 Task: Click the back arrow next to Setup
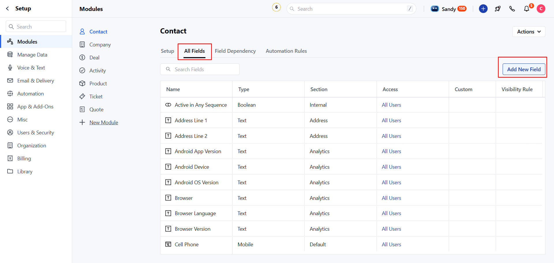(8, 9)
